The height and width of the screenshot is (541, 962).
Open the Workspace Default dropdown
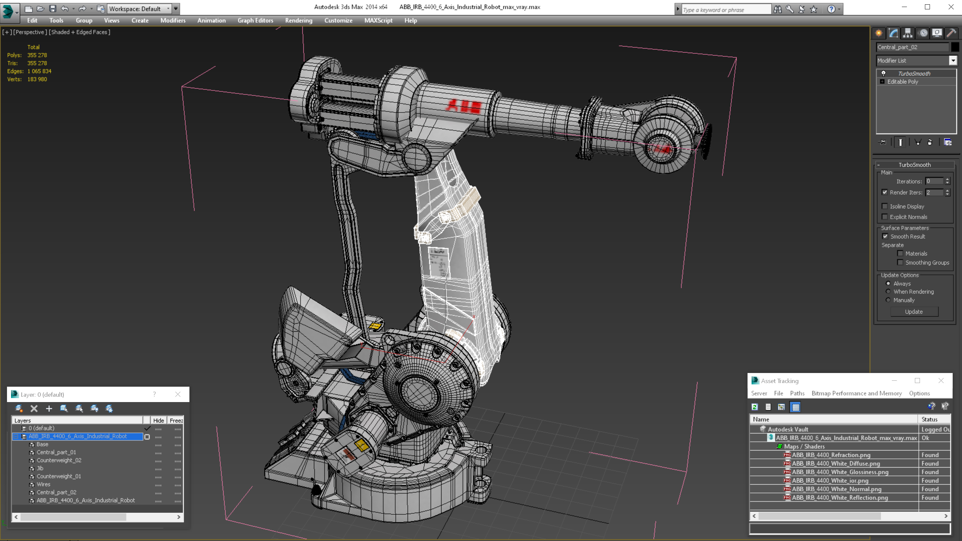(x=168, y=9)
